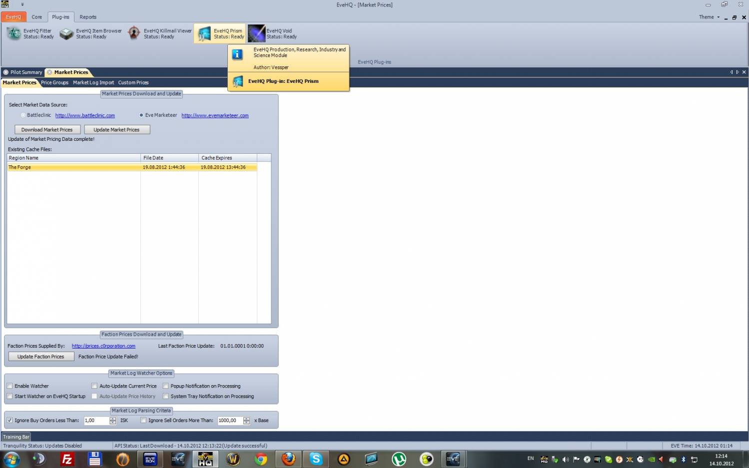Toggle Start Watcher on EveHQ Startup
The image size is (749, 468).
pos(9,397)
